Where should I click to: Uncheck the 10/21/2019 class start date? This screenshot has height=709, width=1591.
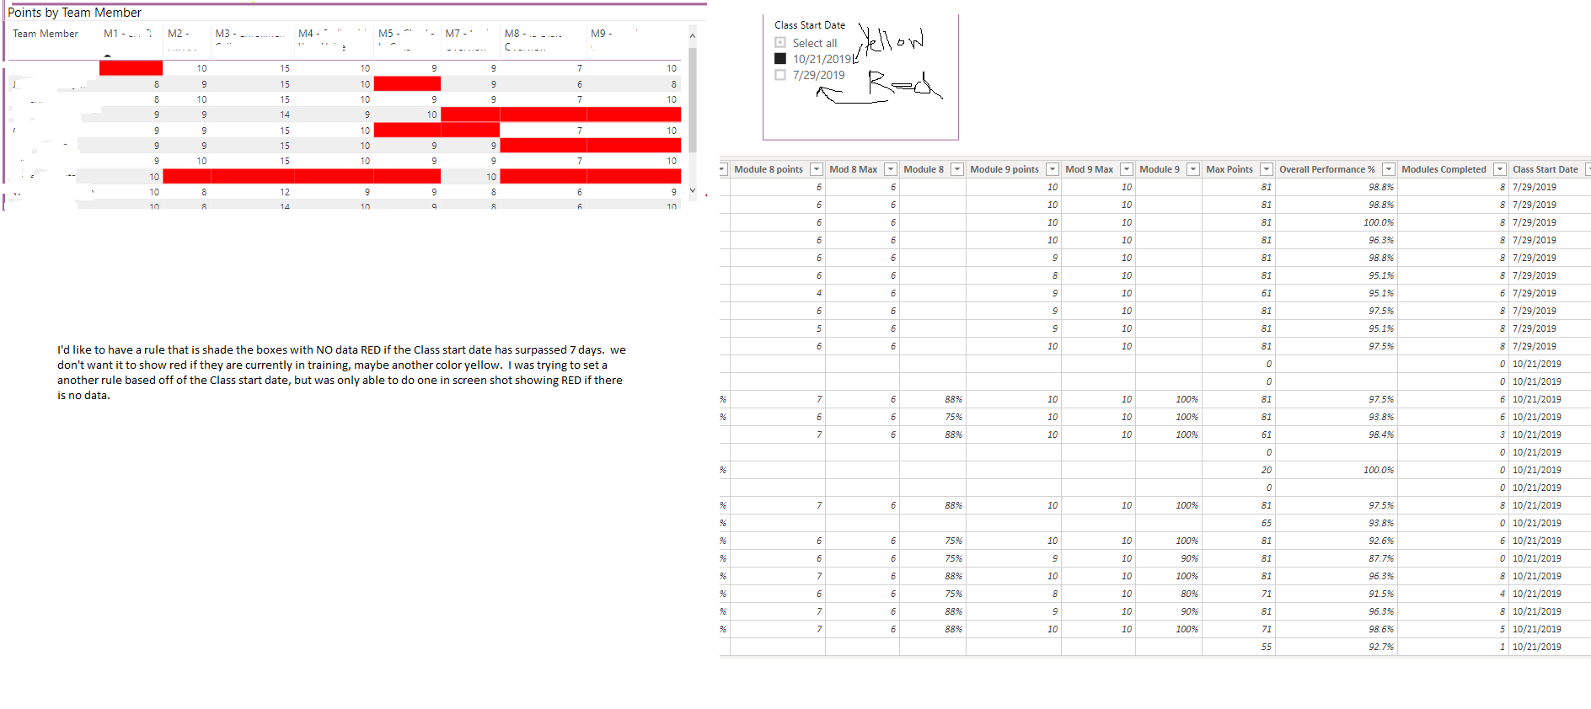(780, 59)
